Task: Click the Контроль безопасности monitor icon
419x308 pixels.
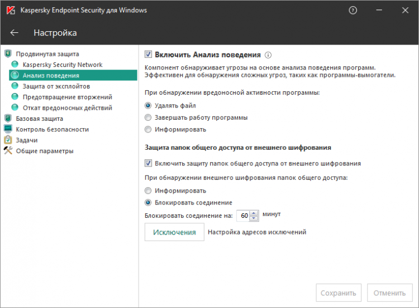Action: click(8, 129)
